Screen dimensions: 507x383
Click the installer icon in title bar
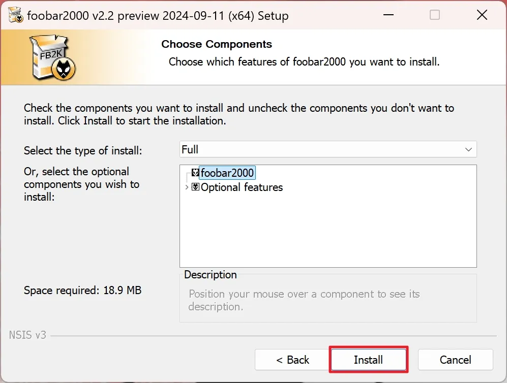tap(15, 15)
